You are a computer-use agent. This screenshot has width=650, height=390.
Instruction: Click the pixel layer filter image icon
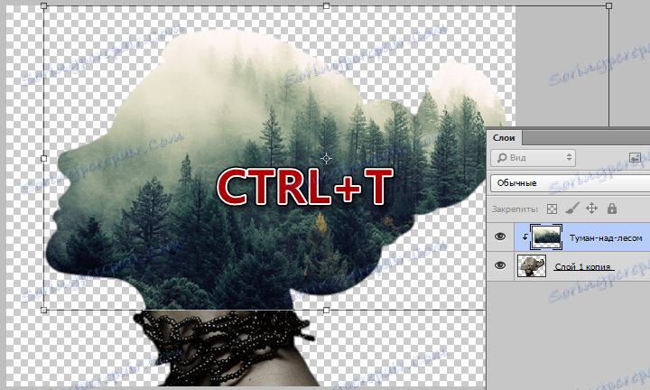pos(635,157)
